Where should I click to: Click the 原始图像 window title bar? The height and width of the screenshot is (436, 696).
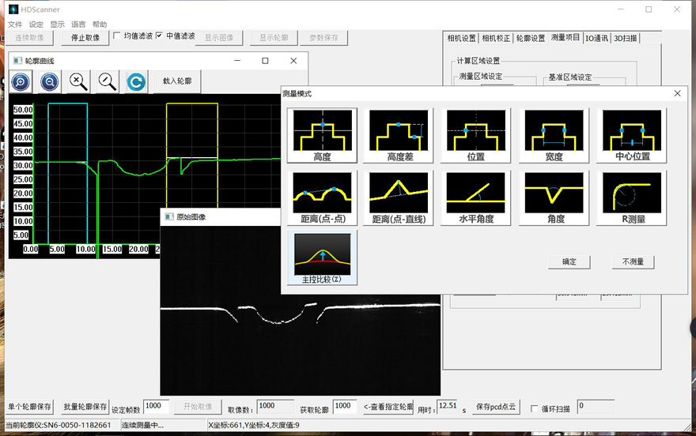click(221, 216)
